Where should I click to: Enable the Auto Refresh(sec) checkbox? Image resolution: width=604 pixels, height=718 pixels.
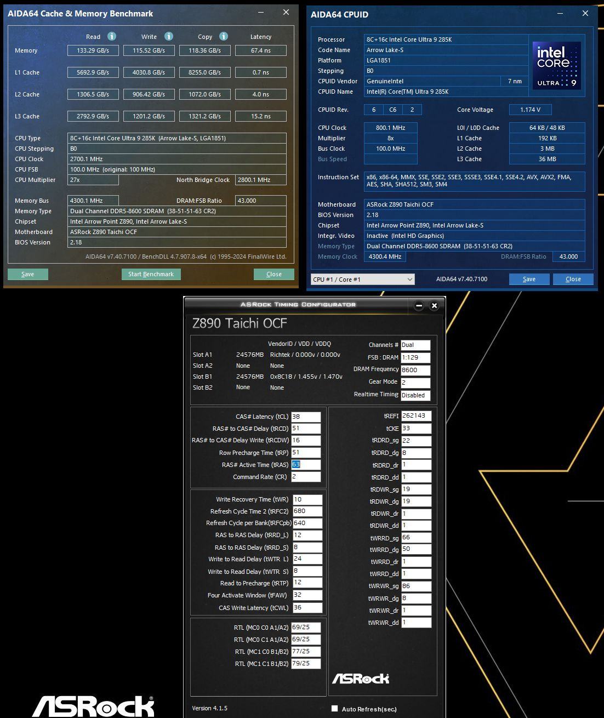(x=334, y=709)
